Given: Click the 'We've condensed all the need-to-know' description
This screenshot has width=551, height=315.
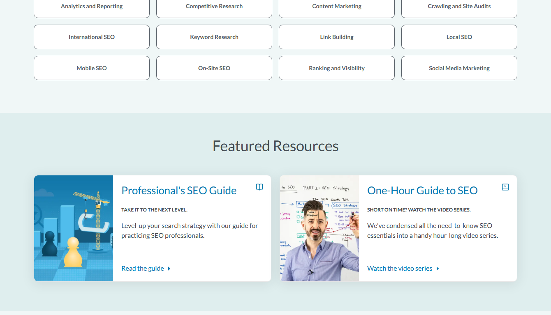Looking at the screenshot, I should pyautogui.click(x=433, y=230).
